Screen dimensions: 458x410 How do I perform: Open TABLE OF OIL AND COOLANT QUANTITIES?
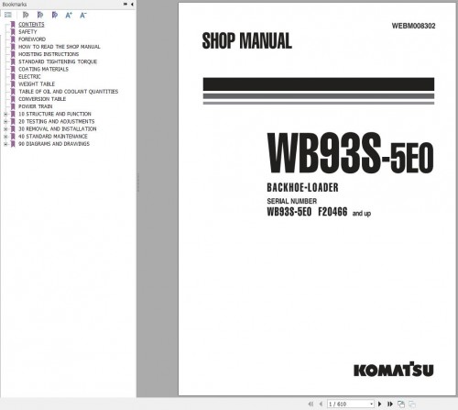click(x=69, y=92)
